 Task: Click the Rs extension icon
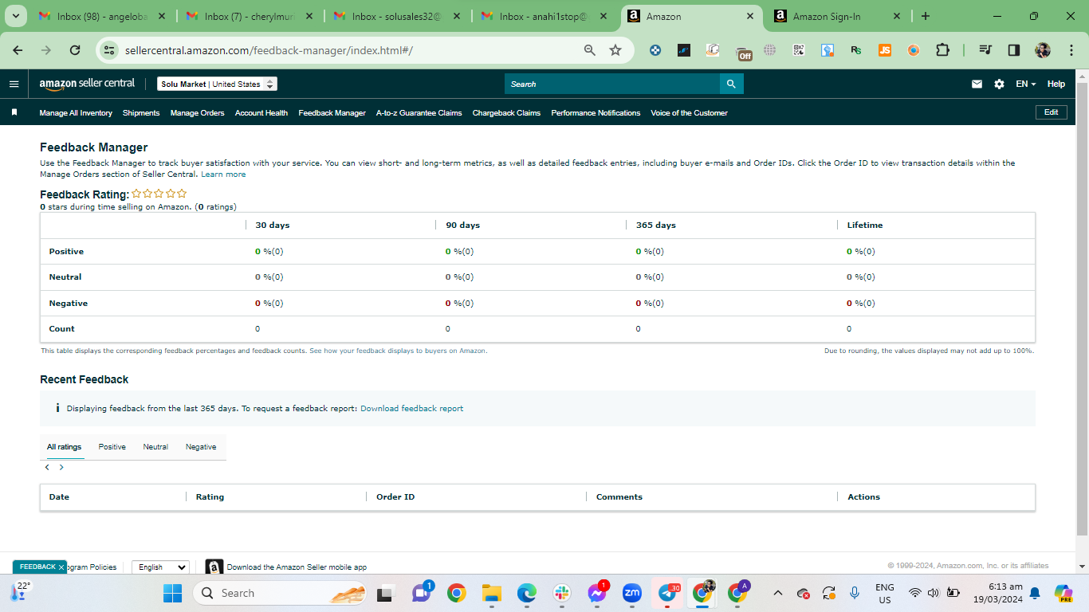pos(856,50)
